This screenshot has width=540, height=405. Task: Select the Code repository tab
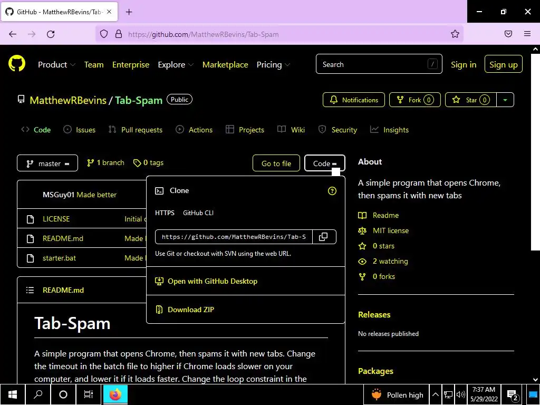[36, 130]
